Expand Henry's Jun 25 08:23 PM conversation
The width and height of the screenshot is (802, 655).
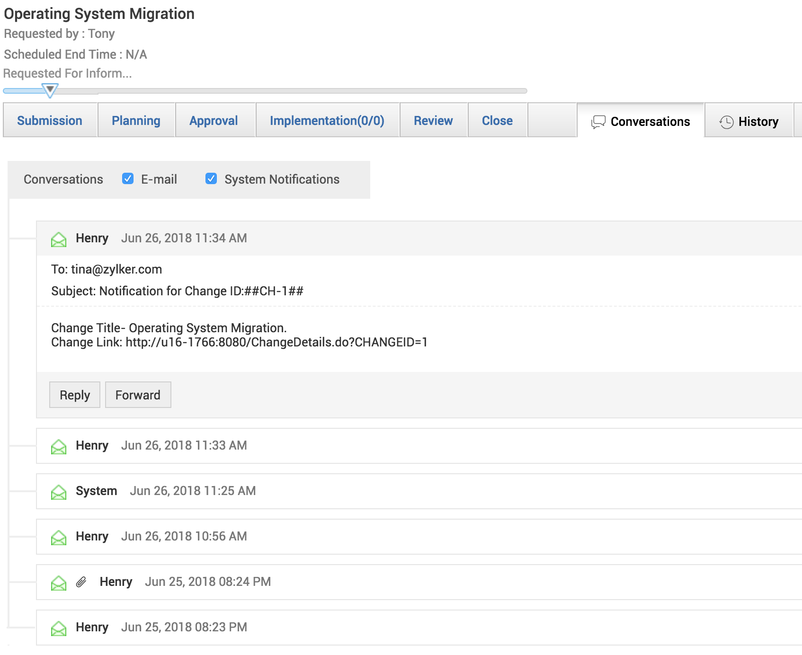[419, 628]
